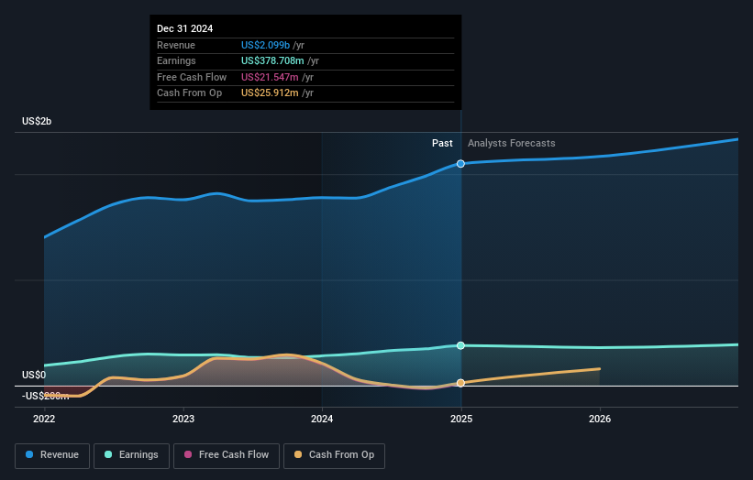Toggle the Revenue legend button
This screenshot has height=480, width=753.
click(x=53, y=455)
